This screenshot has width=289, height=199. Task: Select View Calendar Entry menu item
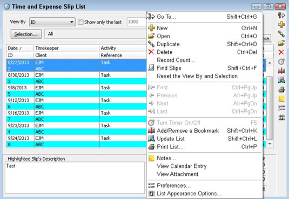point(205,166)
